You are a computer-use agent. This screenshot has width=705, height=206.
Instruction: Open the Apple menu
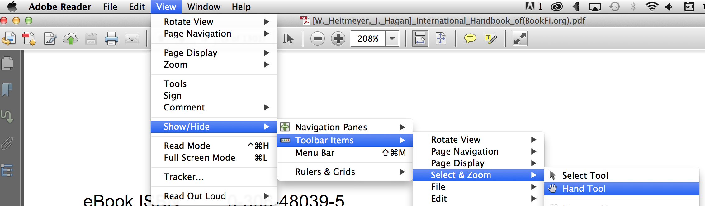pos(12,7)
